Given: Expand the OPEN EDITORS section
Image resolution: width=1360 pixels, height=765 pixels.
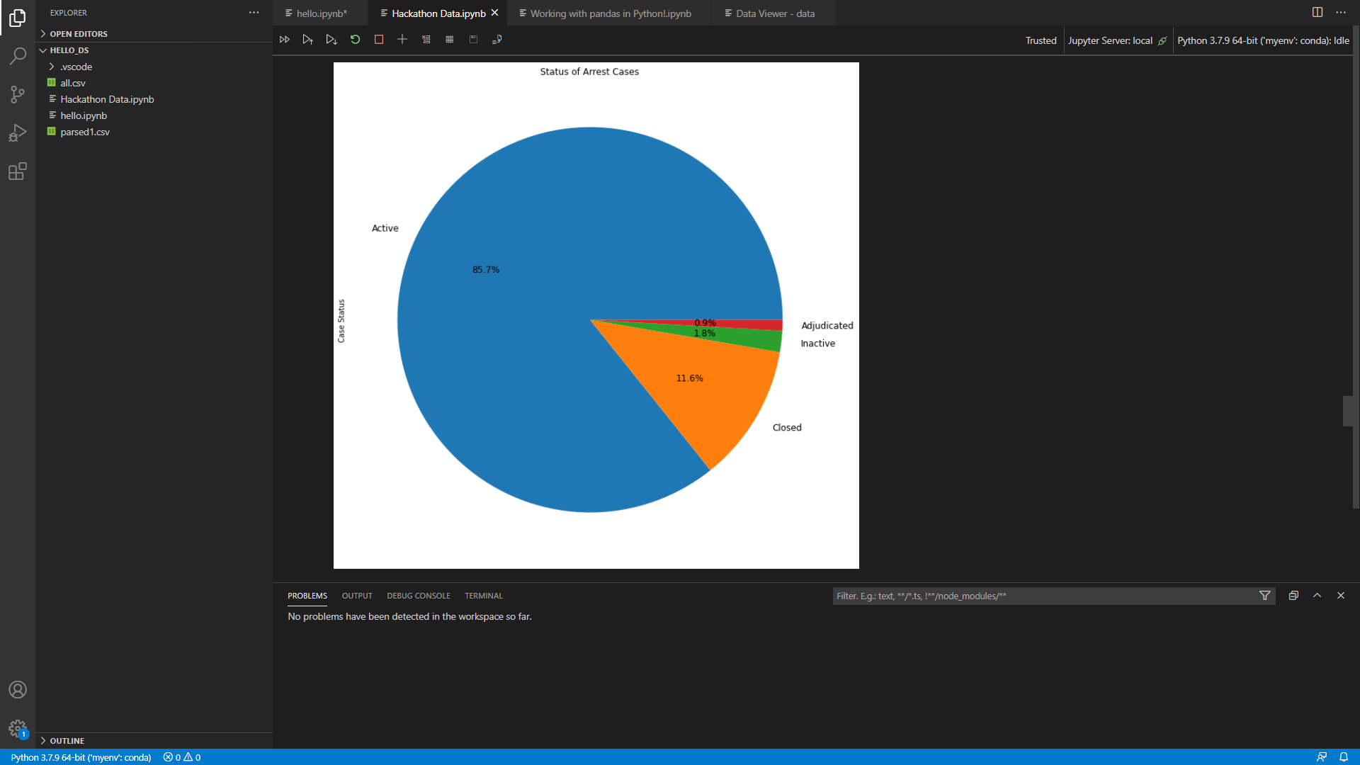Looking at the screenshot, I should tap(78, 34).
